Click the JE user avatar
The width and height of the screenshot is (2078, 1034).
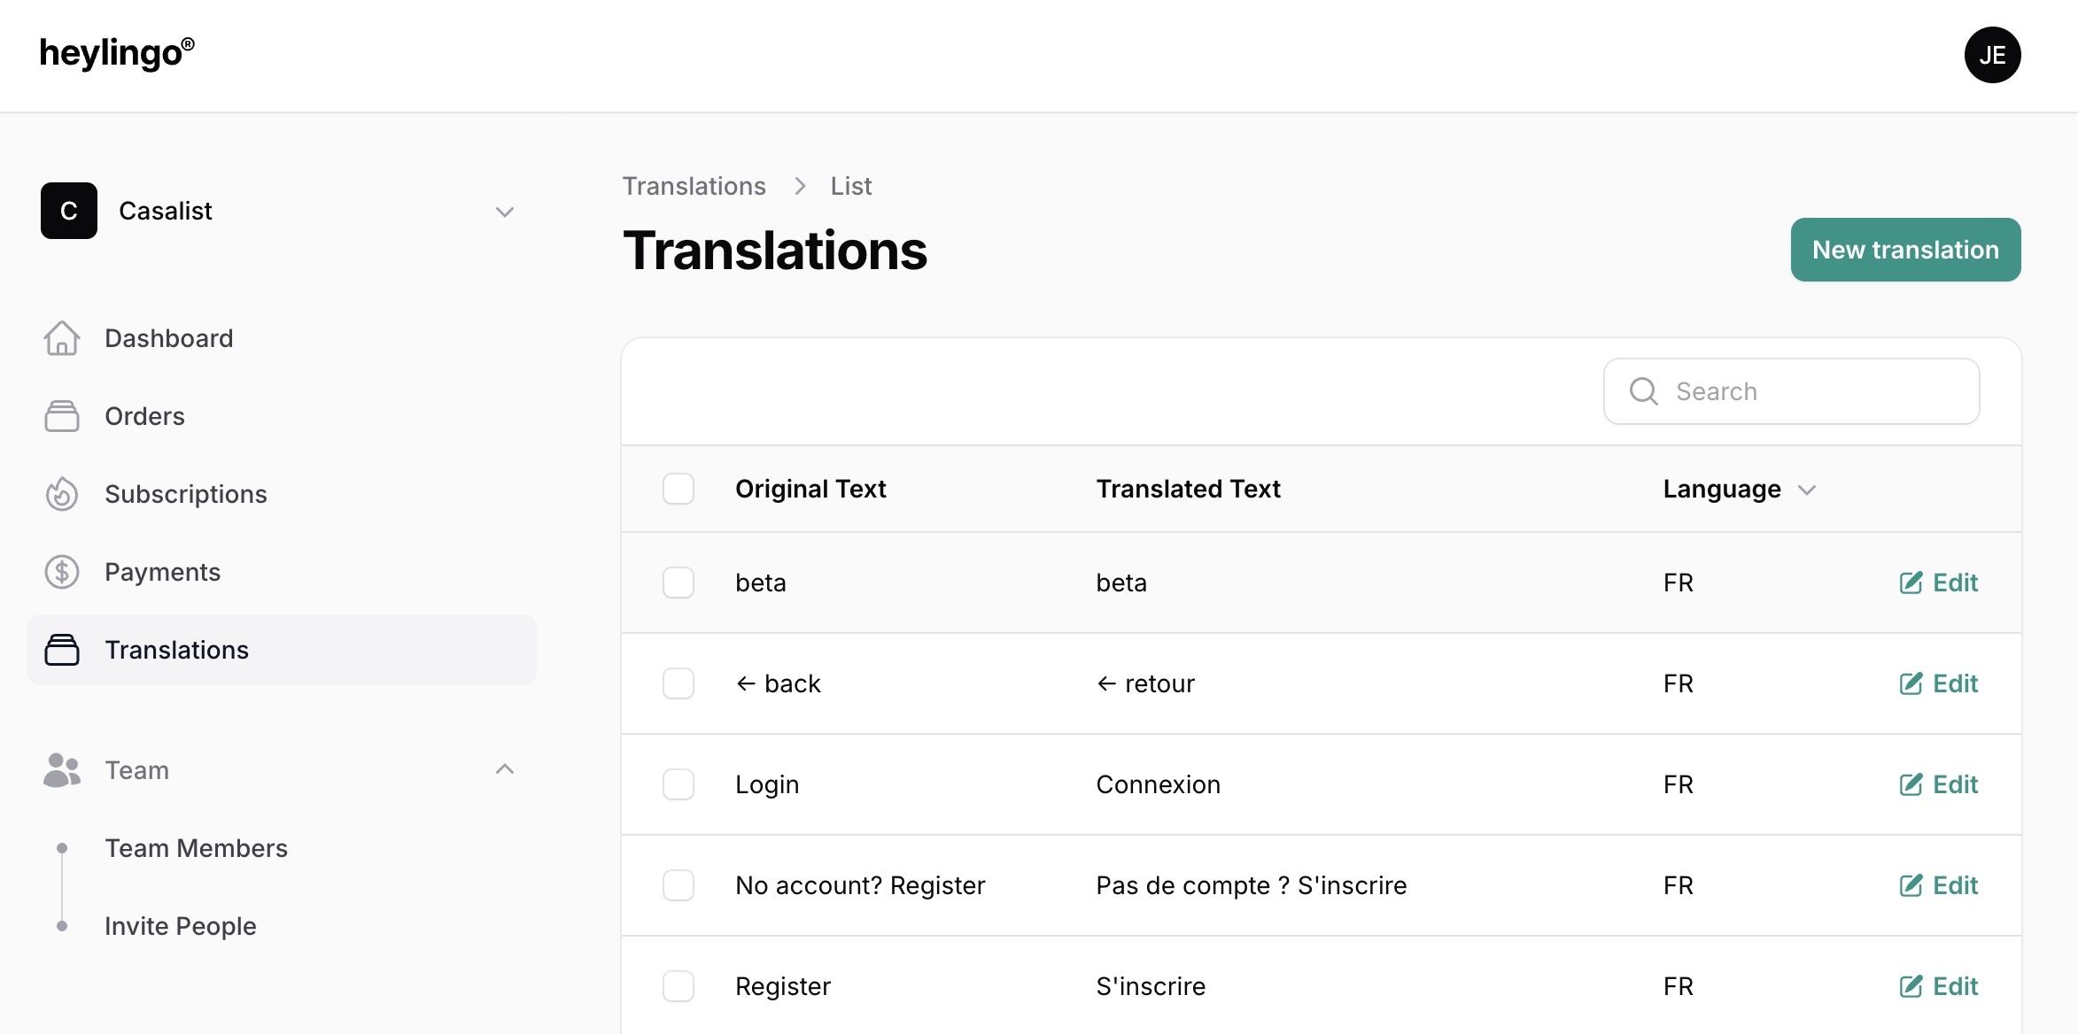pyautogui.click(x=1992, y=55)
